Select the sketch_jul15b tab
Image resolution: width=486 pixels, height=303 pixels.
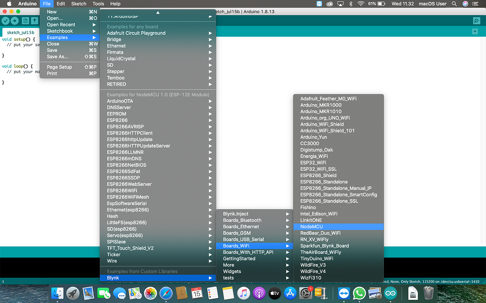(20, 32)
